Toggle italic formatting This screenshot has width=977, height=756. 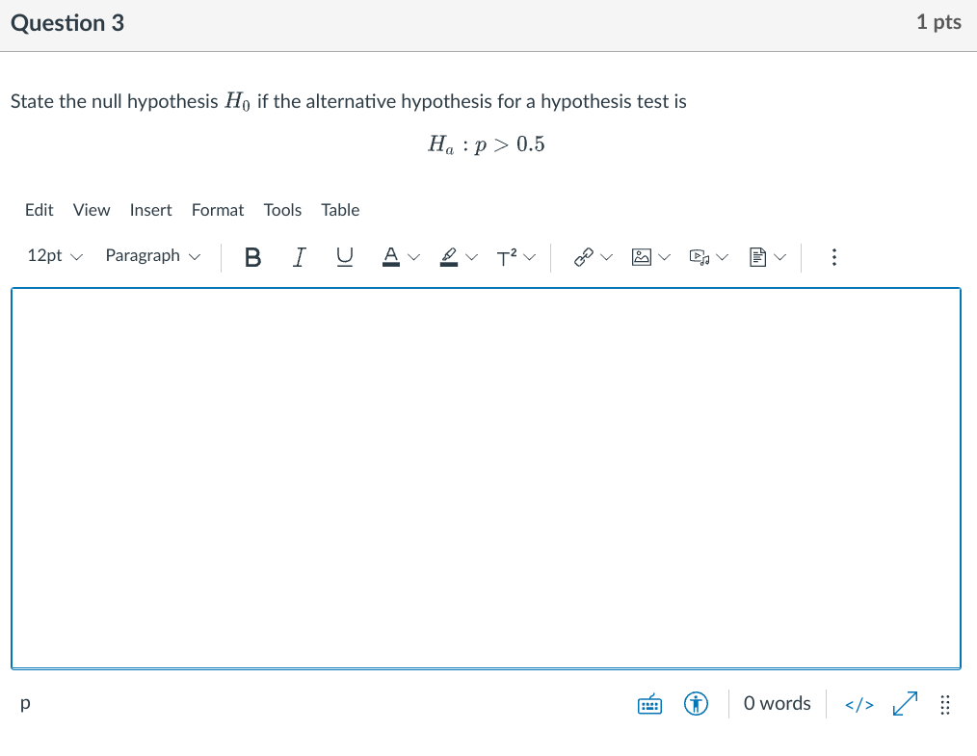click(x=299, y=257)
